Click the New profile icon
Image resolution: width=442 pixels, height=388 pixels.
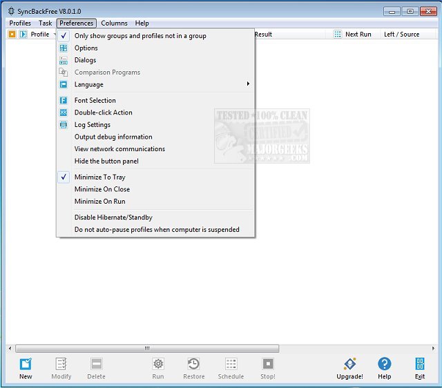click(x=26, y=364)
